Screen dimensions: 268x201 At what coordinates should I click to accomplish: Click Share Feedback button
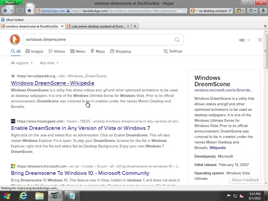(245, 180)
